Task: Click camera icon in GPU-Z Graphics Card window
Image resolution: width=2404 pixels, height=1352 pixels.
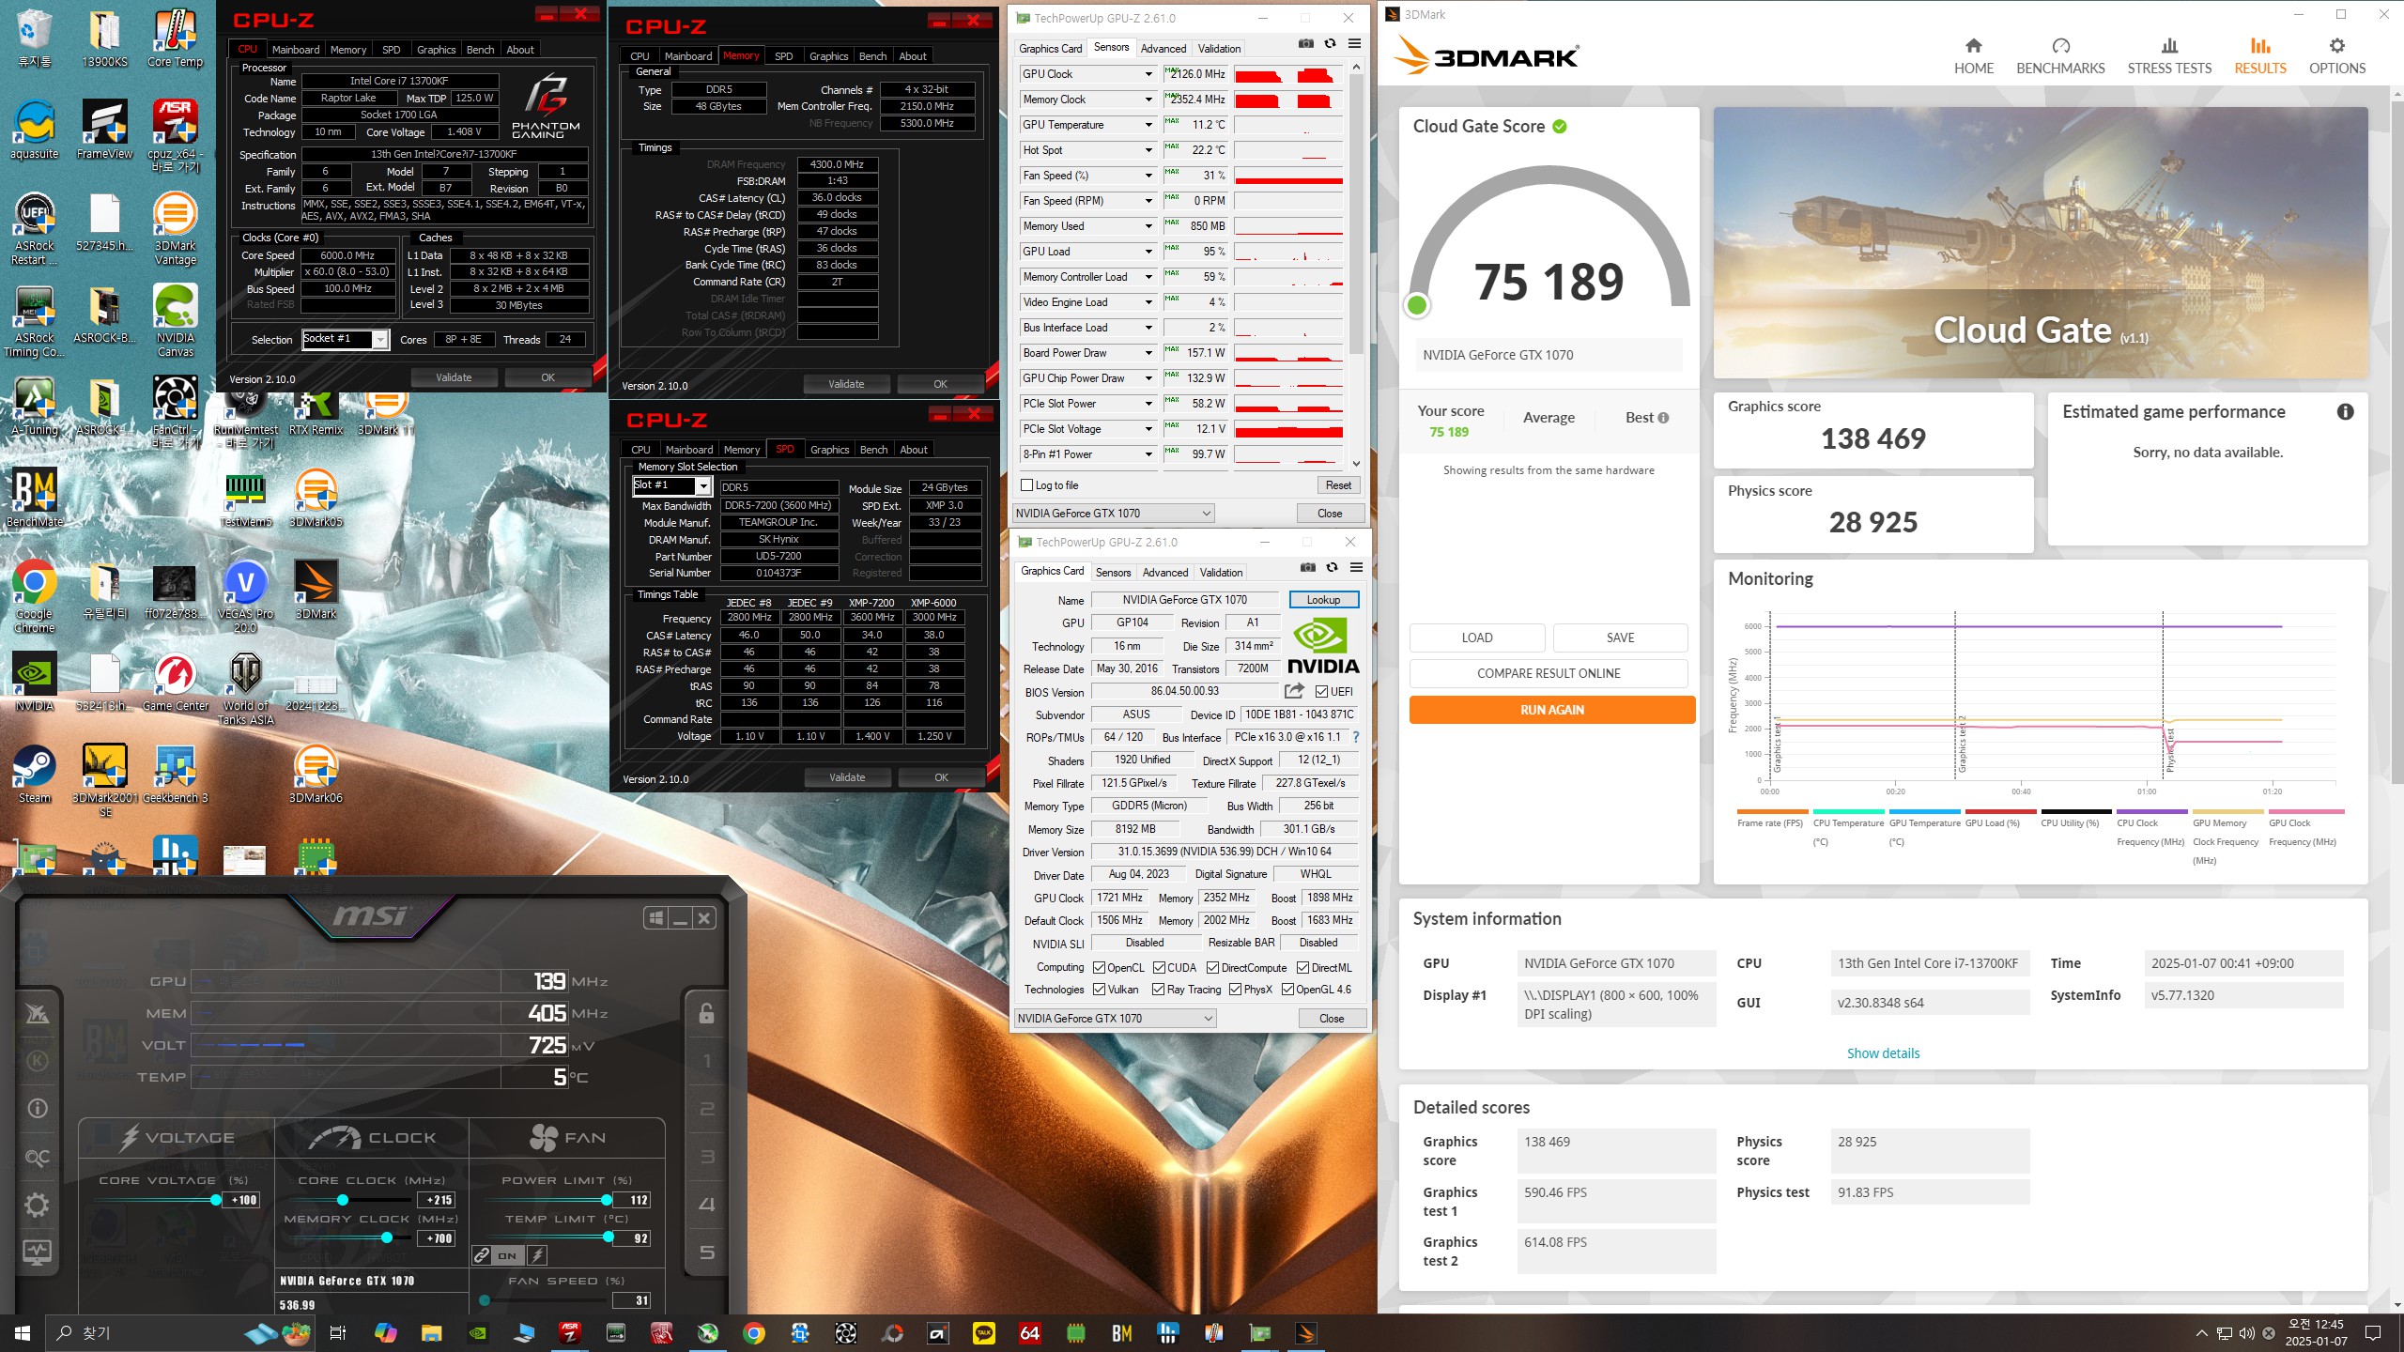Action: pos(1308,568)
